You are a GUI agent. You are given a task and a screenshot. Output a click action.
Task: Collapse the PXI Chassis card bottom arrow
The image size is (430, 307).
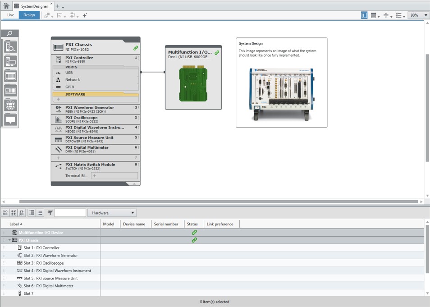pos(134,184)
